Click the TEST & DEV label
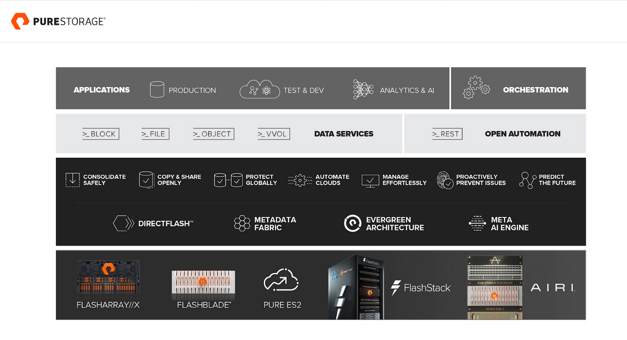Viewport: 627px width, 340px height. [304, 90]
